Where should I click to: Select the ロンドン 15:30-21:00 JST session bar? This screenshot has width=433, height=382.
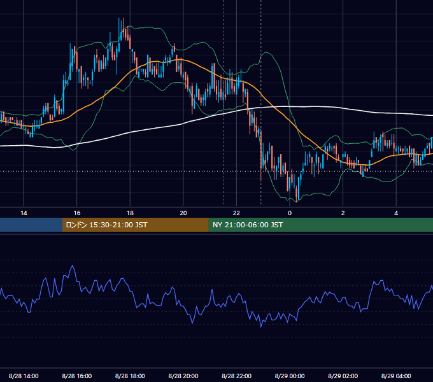pyautogui.click(x=135, y=225)
